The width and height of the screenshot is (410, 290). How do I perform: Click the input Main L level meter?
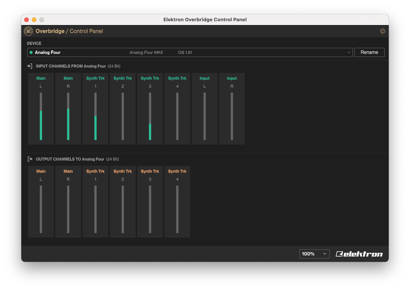tap(41, 116)
